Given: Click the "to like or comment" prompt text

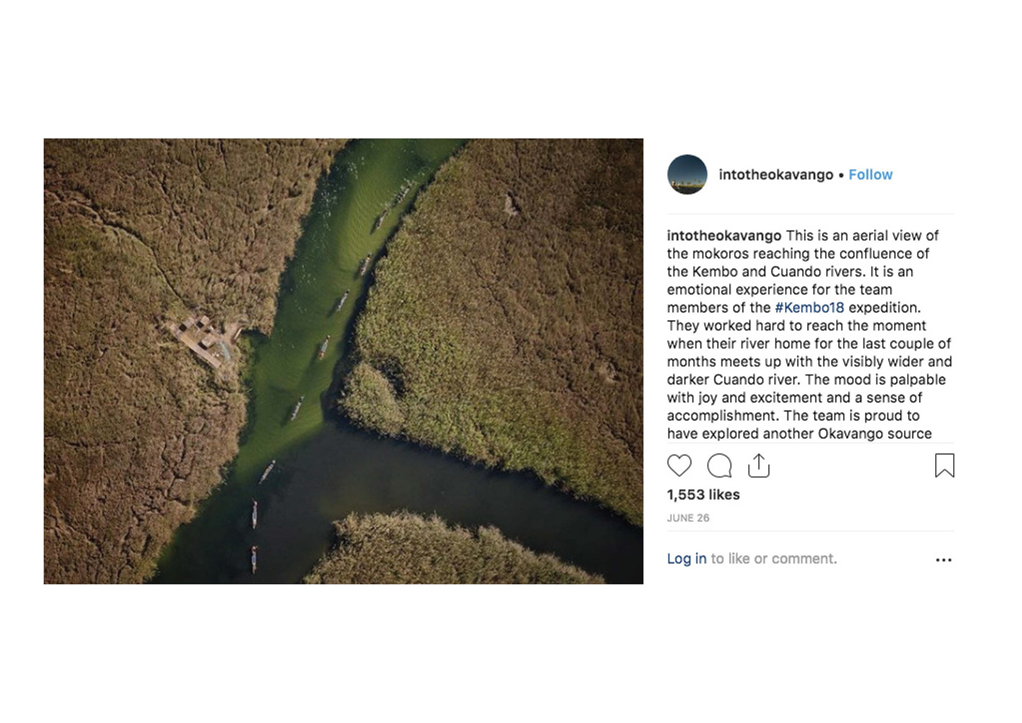Looking at the screenshot, I should (774, 558).
